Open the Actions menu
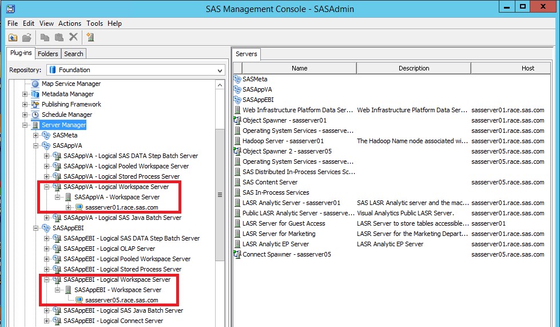 click(70, 23)
